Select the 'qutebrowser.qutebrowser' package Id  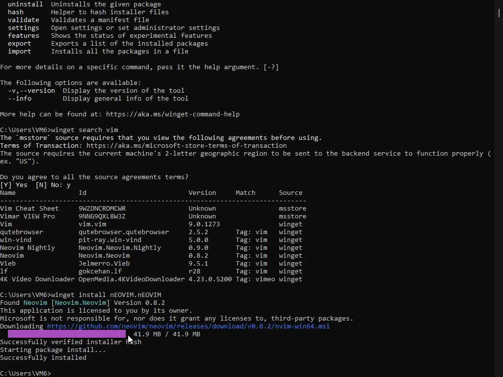[123, 232]
